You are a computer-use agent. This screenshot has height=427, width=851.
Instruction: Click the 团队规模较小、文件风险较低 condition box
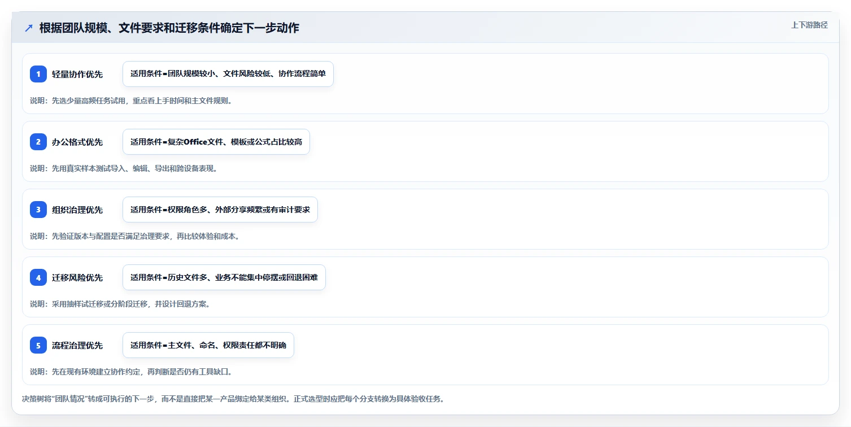pyautogui.click(x=228, y=74)
